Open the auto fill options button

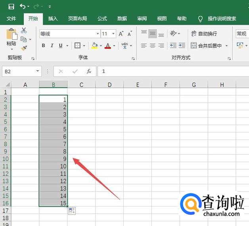coord(72,211)
